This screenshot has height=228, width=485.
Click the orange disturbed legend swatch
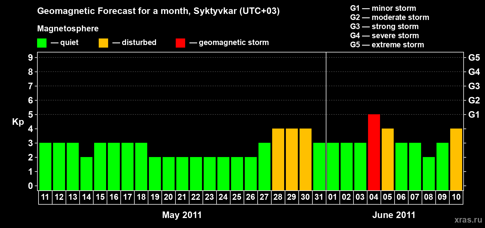tap(103, 43)
